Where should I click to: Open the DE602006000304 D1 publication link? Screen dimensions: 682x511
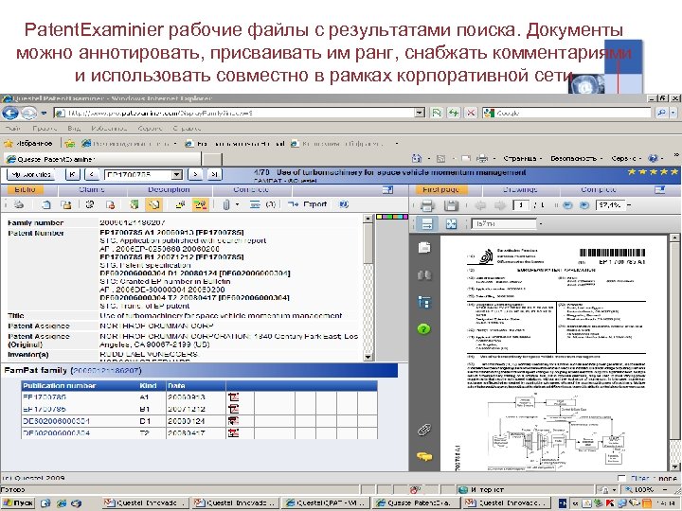56,421
